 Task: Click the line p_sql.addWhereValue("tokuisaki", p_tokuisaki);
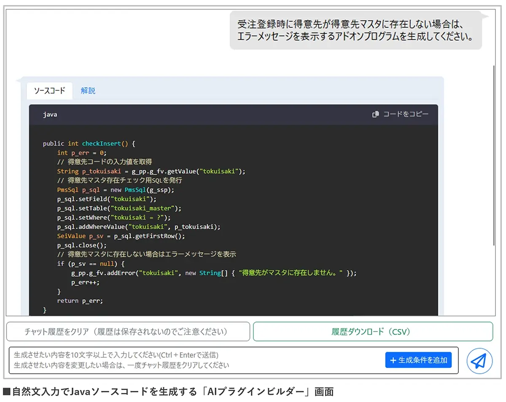[x=139, y=227]
